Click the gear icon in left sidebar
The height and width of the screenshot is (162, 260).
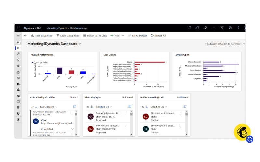[18, 84]
